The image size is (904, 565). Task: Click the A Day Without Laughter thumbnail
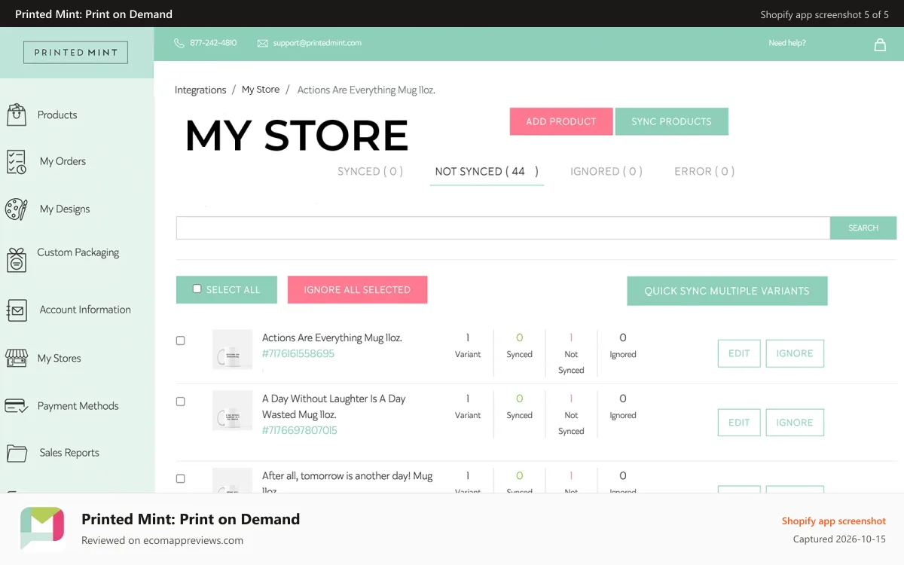[x=232, y=410]
